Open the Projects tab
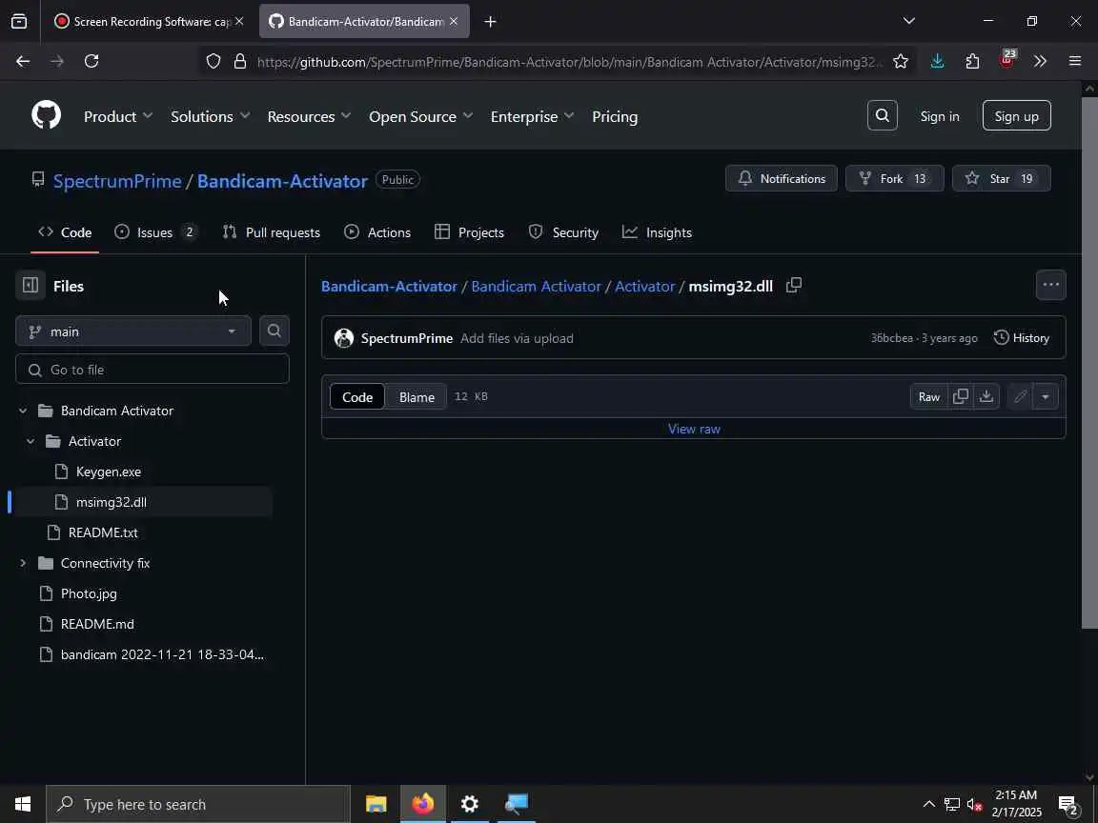The image size is (1098, 823). [x=469, y=232]
